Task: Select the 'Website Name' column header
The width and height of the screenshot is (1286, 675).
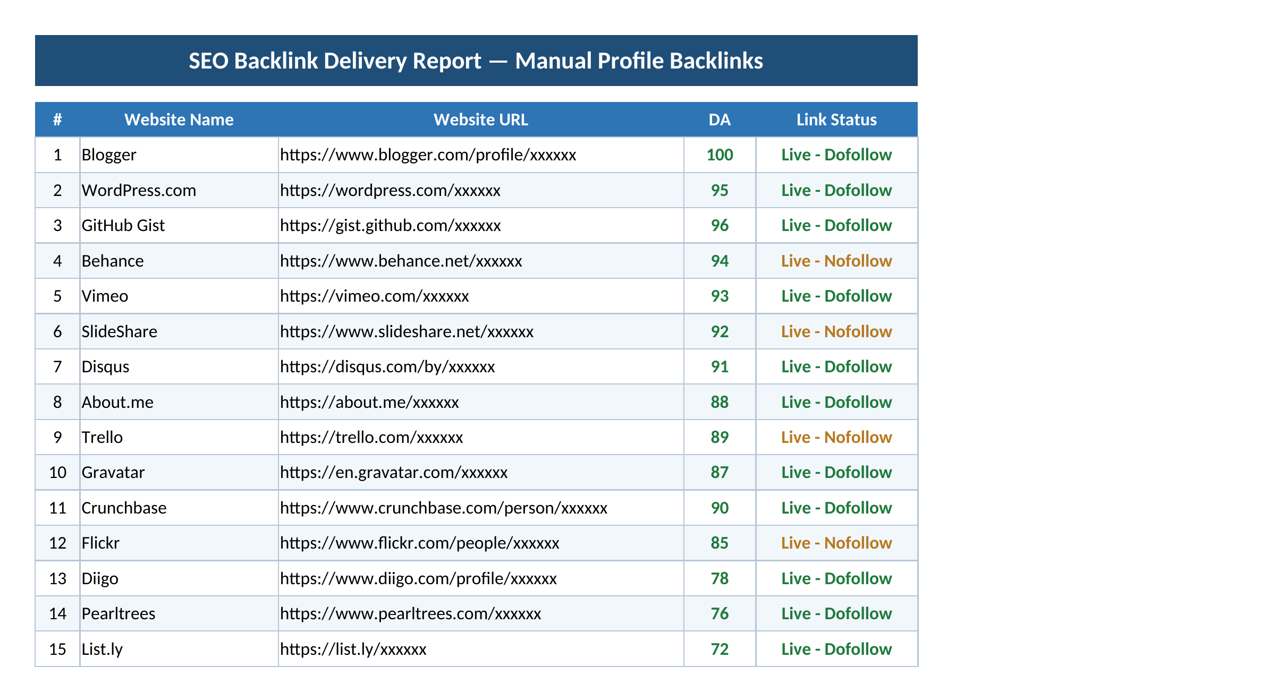Action: (179, 119)
